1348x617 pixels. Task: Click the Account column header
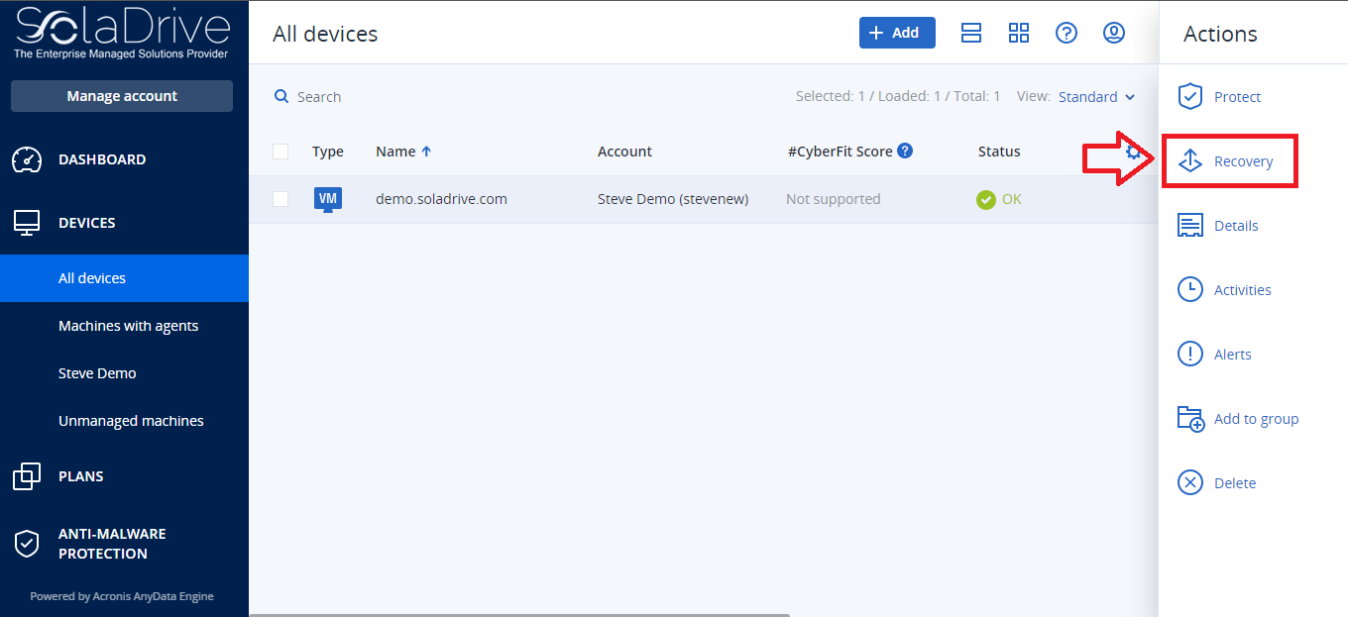[x=624, y=152]
